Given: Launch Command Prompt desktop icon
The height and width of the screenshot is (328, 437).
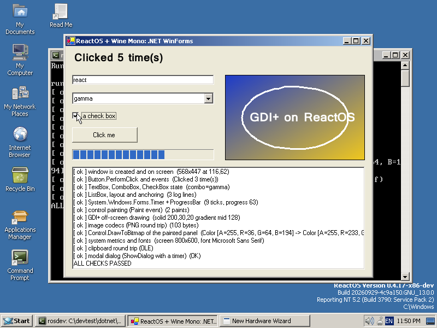Looking at the screenshot, I should [20, 265].
